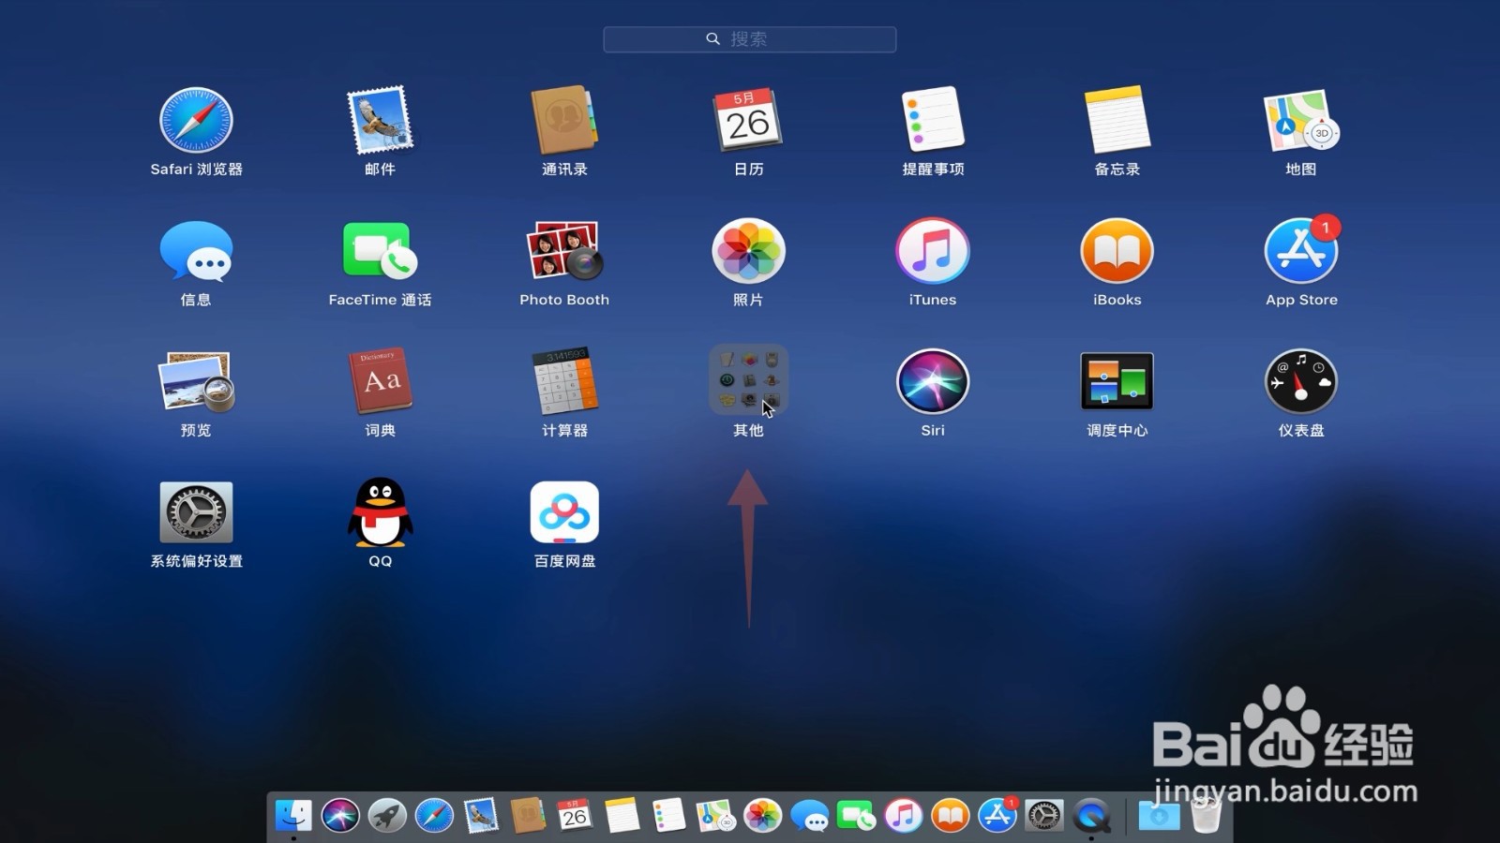The height and width of the screenshot is (843, 1500).
Task: Open Notes icon in the Dock
Action: pos(622,815)
